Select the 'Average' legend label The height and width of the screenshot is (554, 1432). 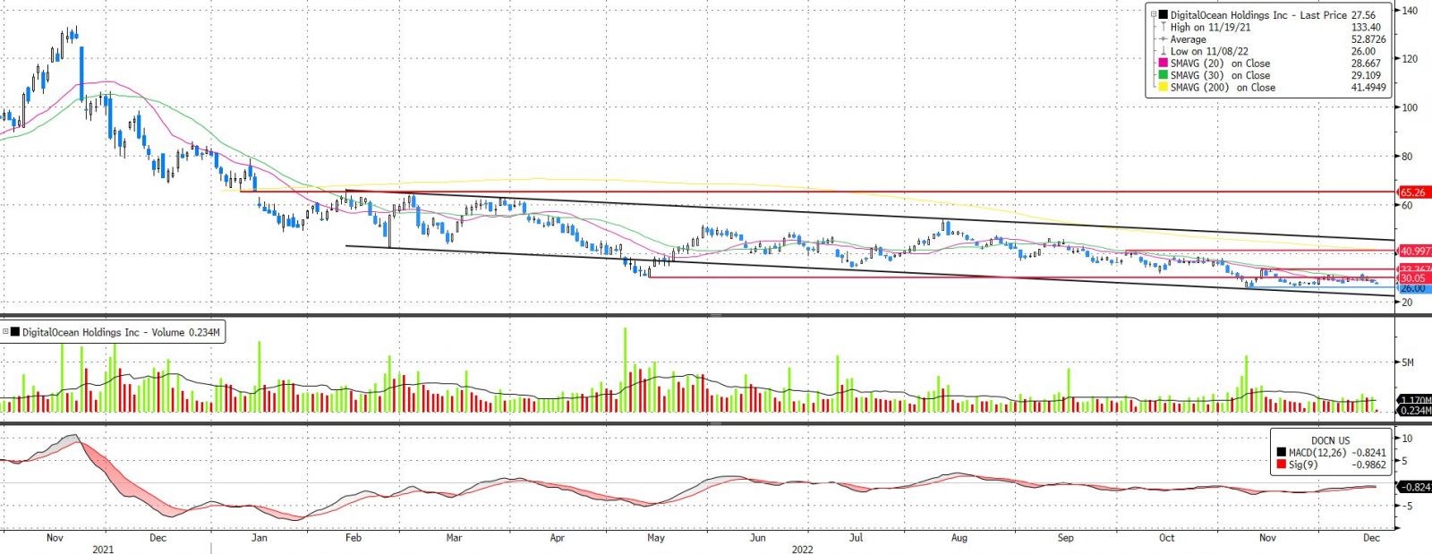click(1188, 39)
